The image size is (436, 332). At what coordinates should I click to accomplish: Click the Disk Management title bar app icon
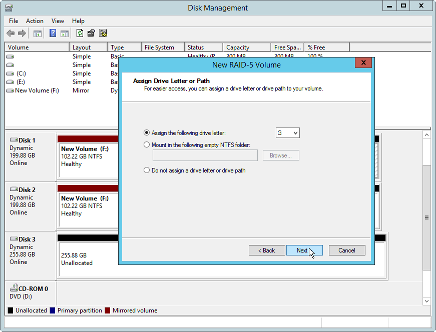[9, 7]
